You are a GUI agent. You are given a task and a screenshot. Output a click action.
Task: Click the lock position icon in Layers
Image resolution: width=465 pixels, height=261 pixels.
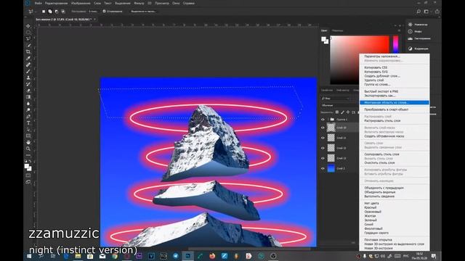click(348, 112)
